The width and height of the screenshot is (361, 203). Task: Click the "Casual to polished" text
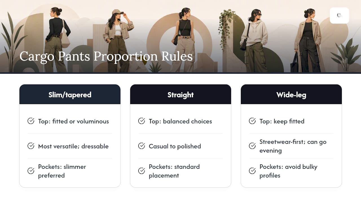(x=175, y=146)
